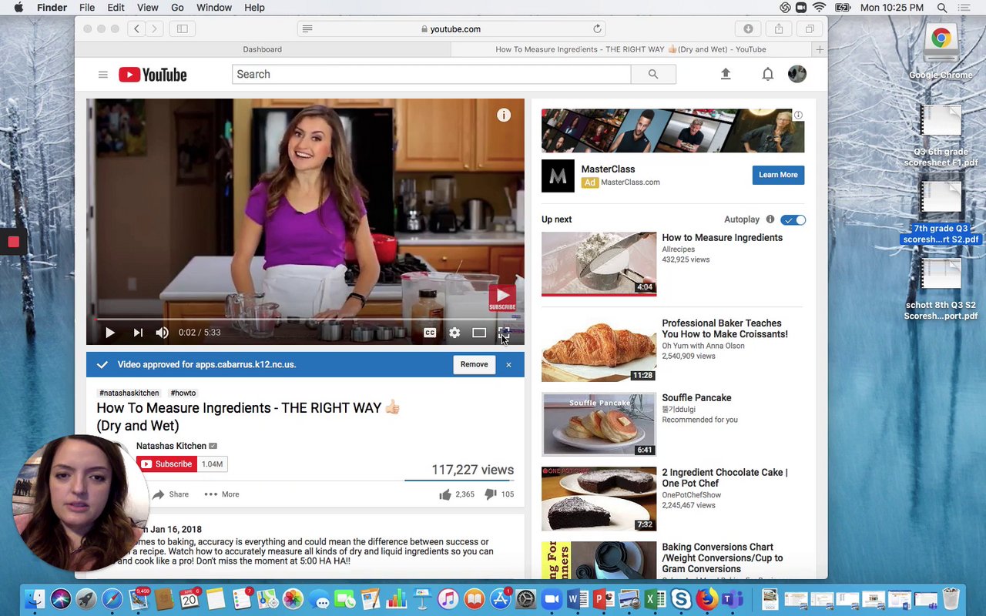Dismiss the video approved banner with X
986x616 pixels.
click(x=508, y=365)
